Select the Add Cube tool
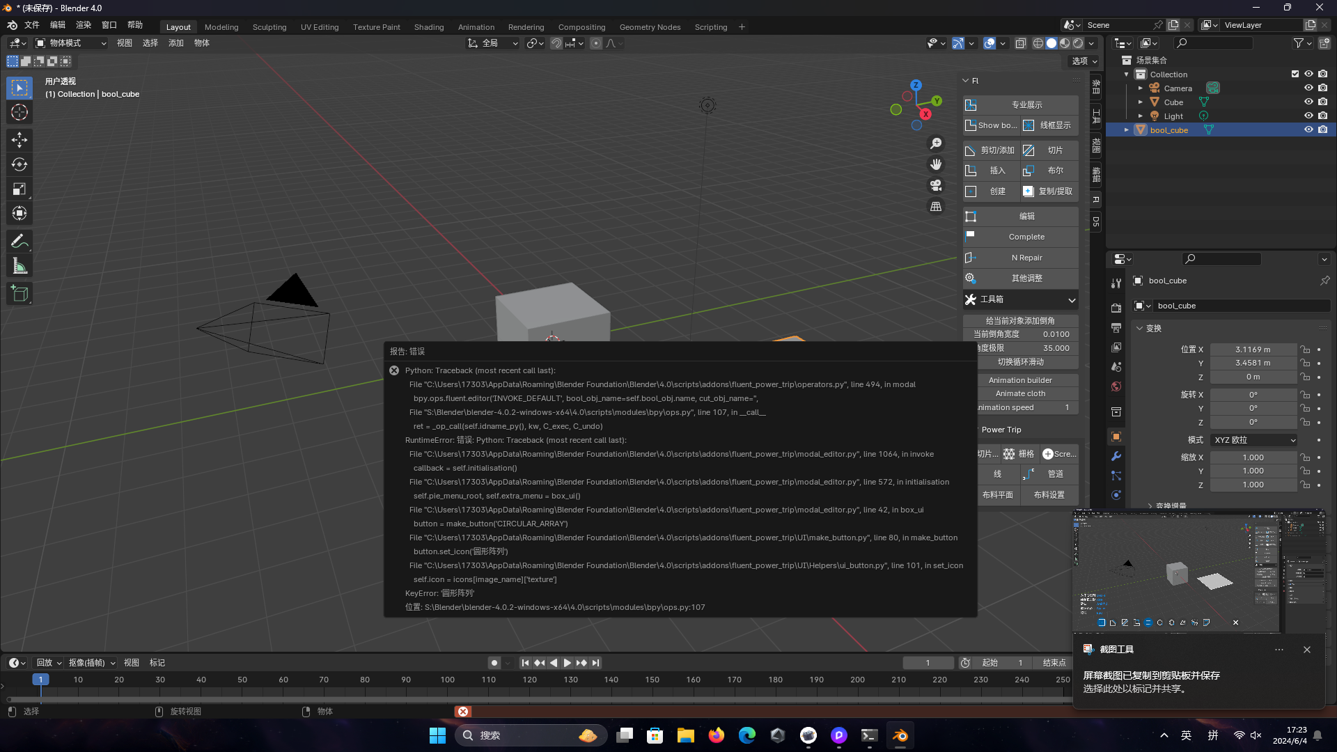Viewport: 1337px width, 752px height. [19, 294]
